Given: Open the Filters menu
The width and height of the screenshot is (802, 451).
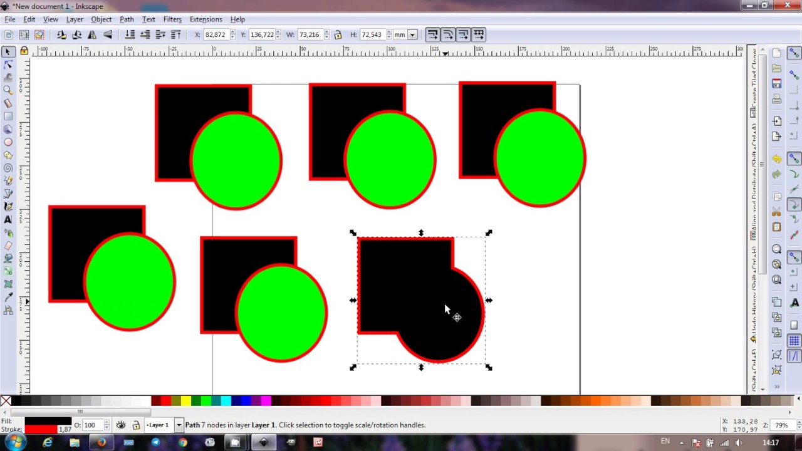Looking at the screenshot, I should [172, 19].
